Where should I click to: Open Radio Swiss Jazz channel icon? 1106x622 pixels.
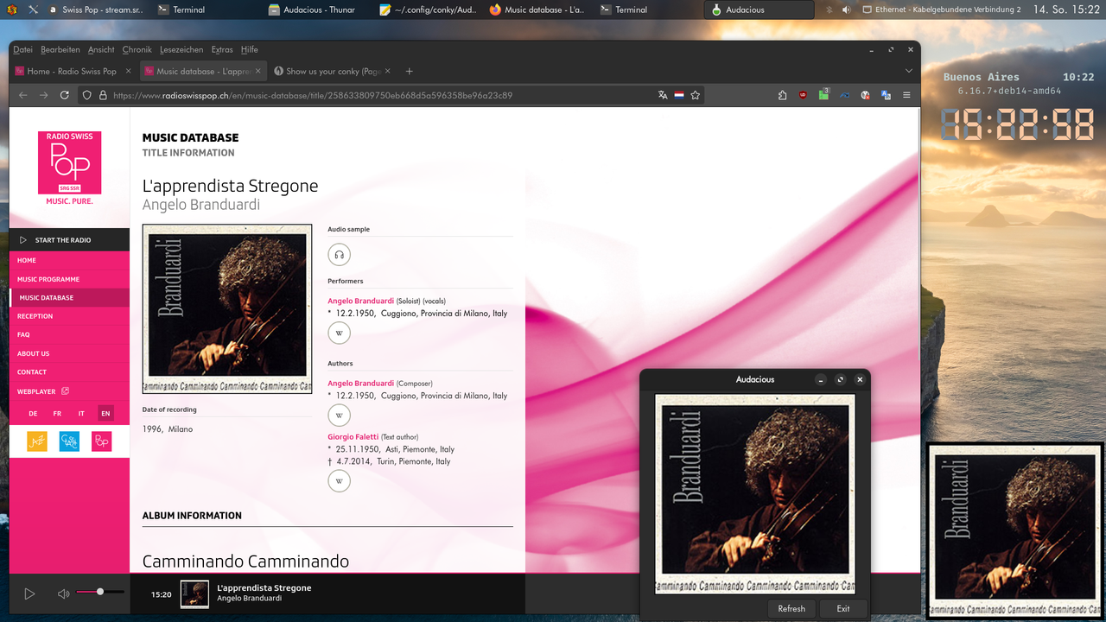37,441
